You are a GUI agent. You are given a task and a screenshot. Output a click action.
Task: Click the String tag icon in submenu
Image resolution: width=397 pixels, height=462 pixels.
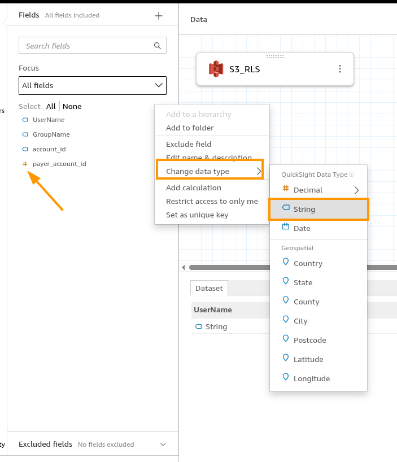pyautogui.click(x=286, y=207)
